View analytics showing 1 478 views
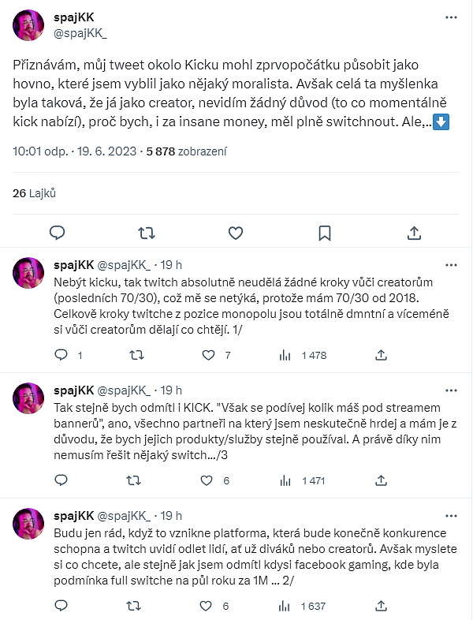Screen dimensions: 473x620 tap(304, 356)
